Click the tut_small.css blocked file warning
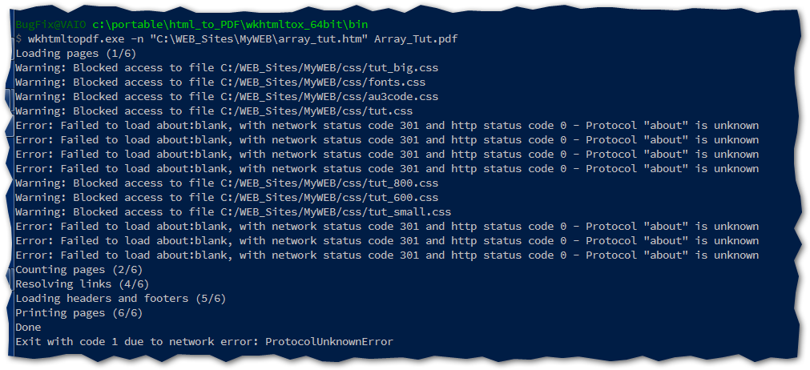Image resolution: width=810 pixels, height=370 pixels. (x=233, y=211)
